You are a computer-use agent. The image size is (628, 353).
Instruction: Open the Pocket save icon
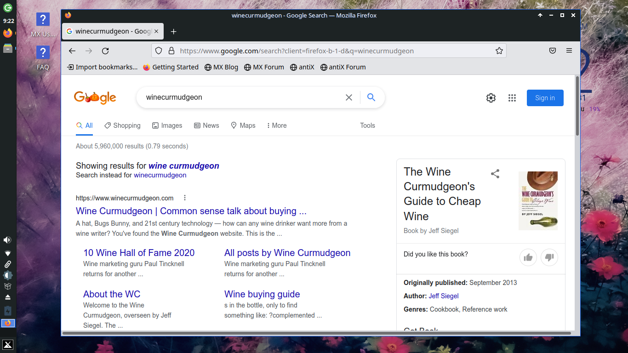553,51
